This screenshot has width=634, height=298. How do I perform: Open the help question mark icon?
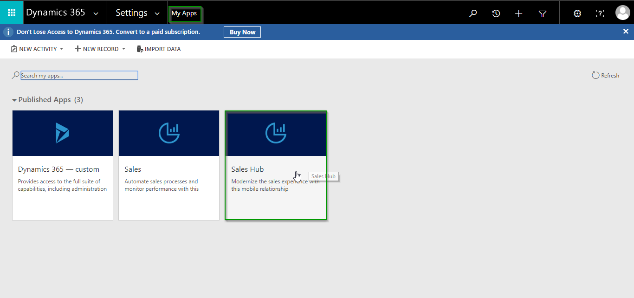click(600, 13)
